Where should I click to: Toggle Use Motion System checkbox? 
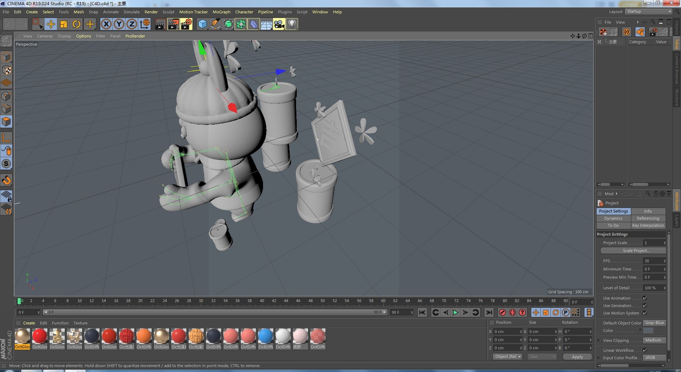pos(645,313)
